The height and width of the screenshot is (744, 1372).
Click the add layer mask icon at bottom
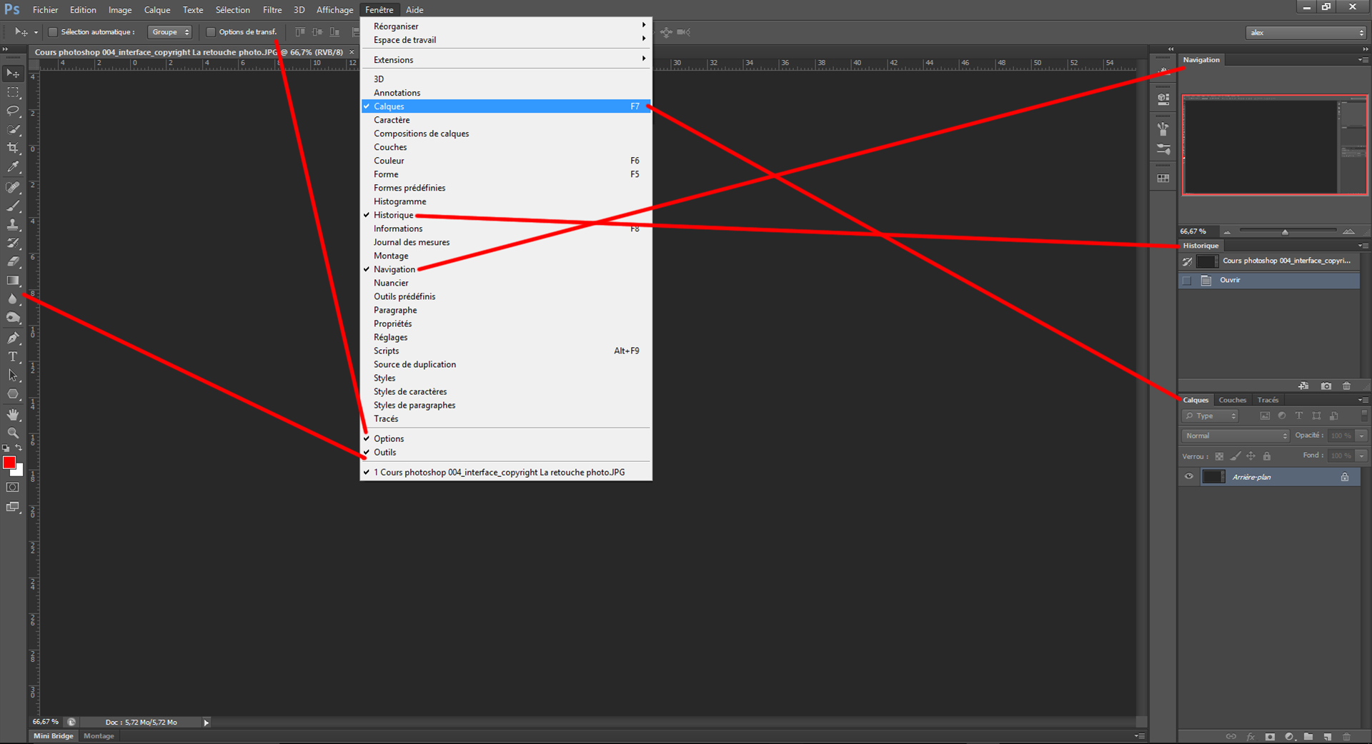click(1270, 737)
